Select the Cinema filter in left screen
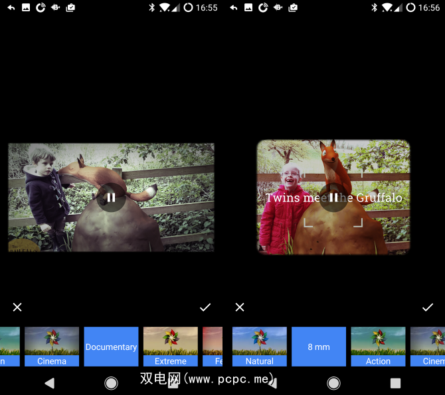The image size is (445, 395). point(52,347)
